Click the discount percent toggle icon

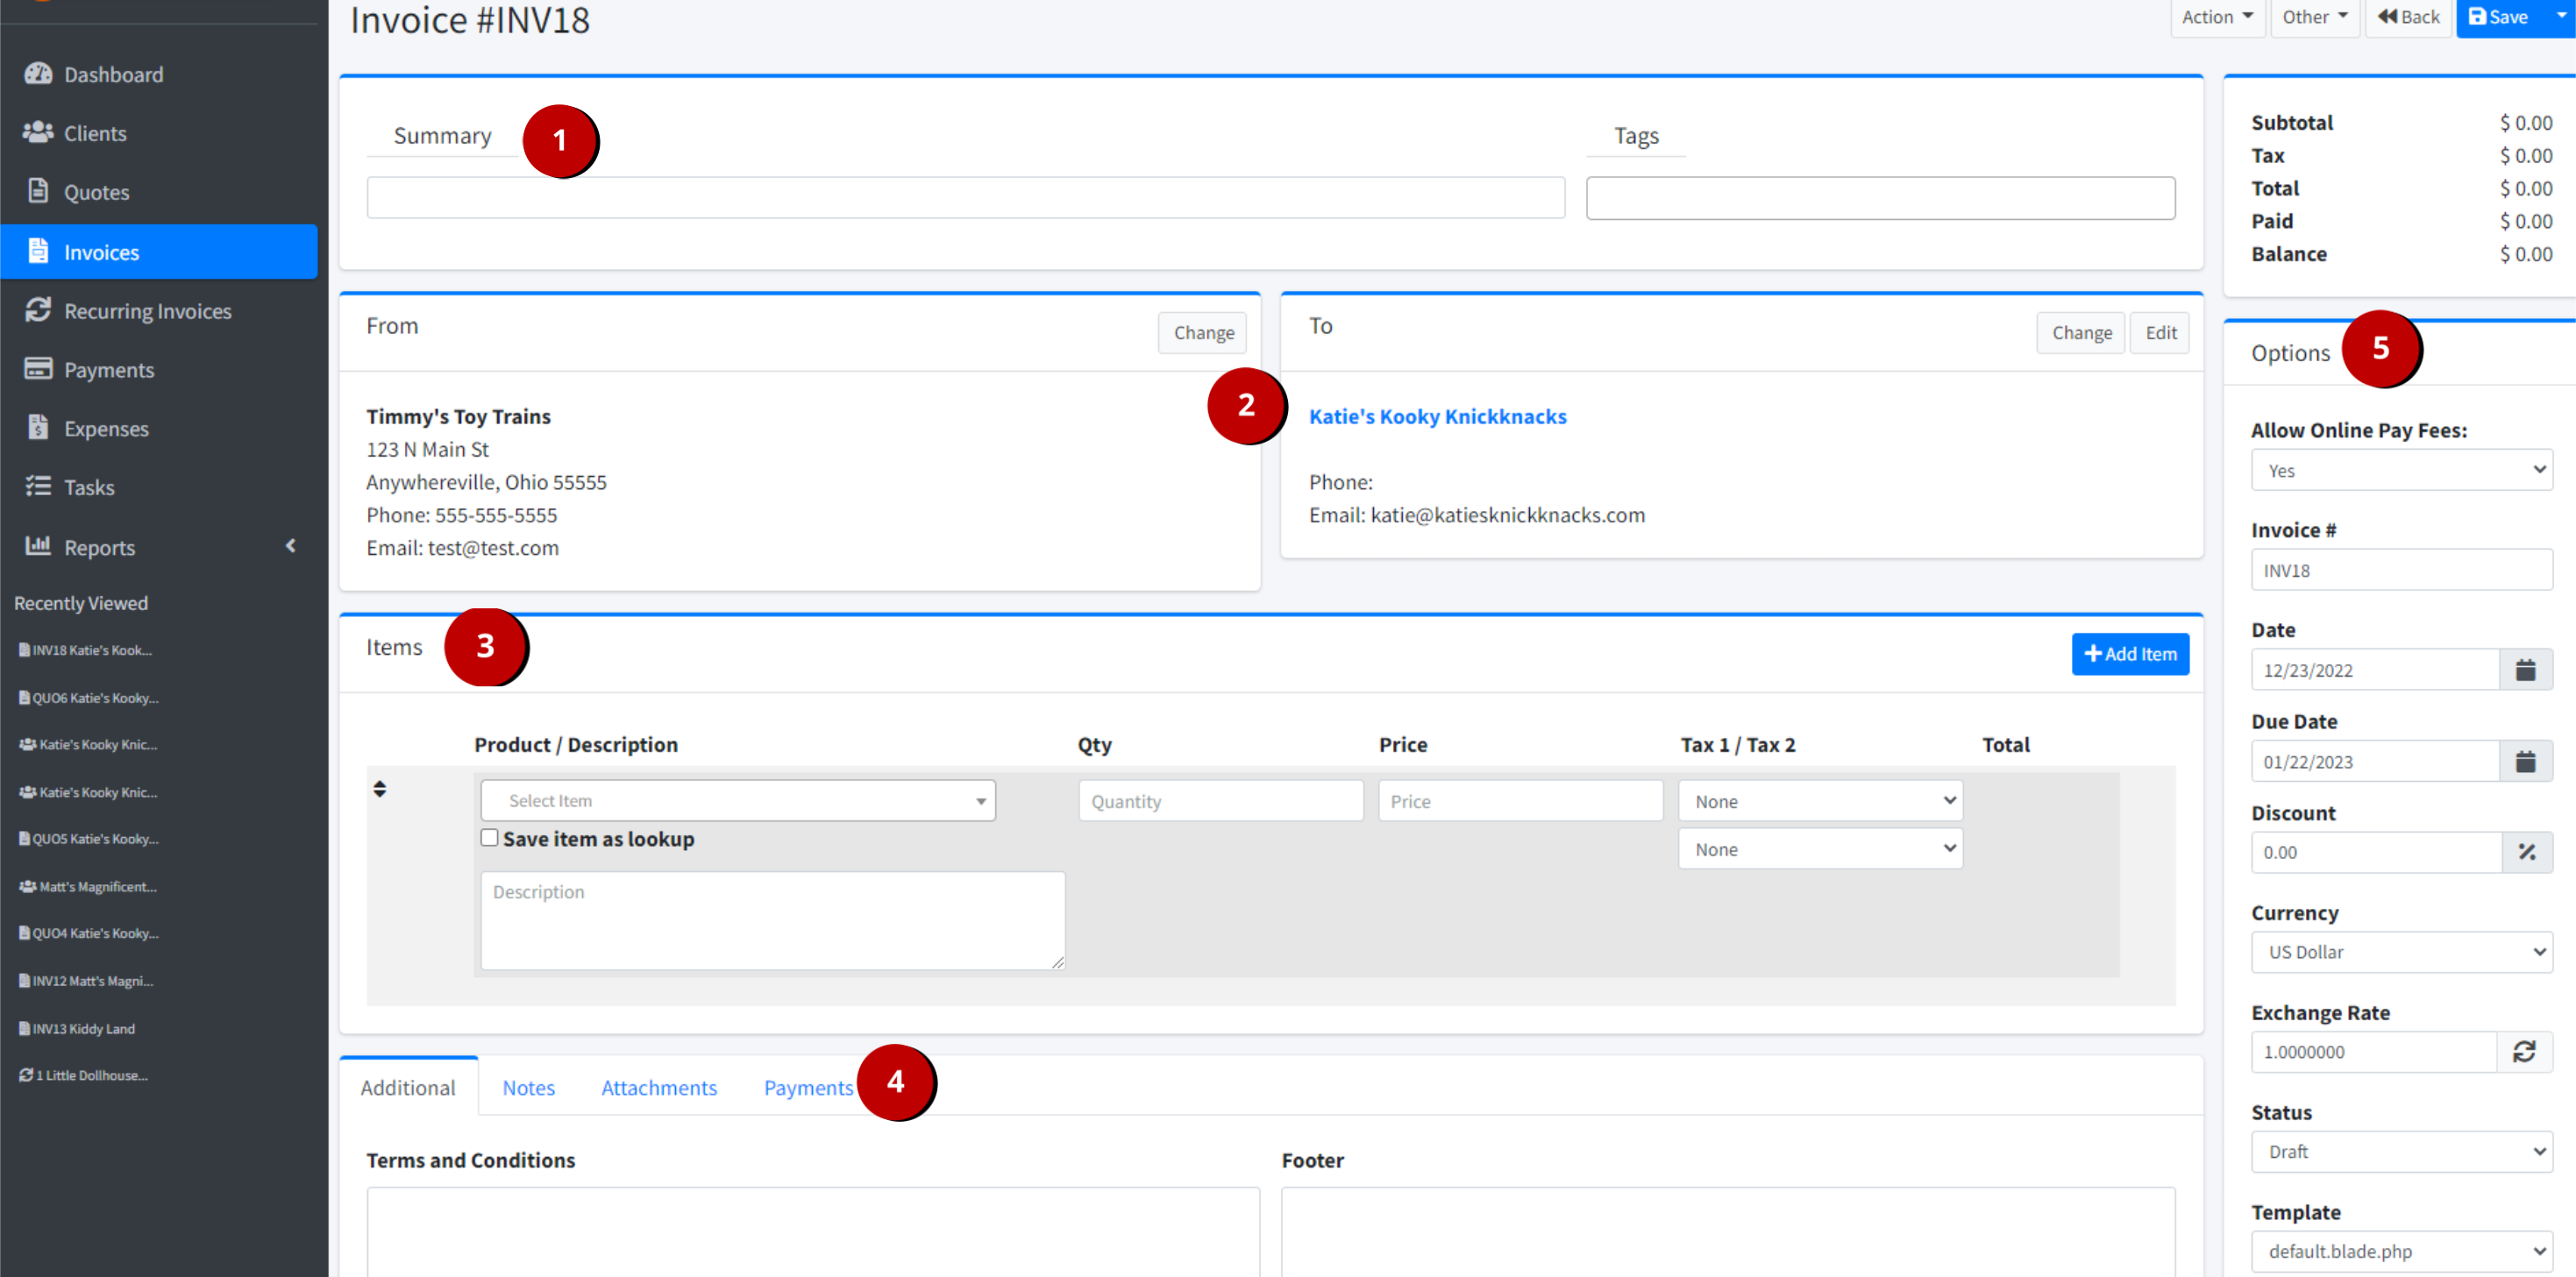tap(2527, 853)
